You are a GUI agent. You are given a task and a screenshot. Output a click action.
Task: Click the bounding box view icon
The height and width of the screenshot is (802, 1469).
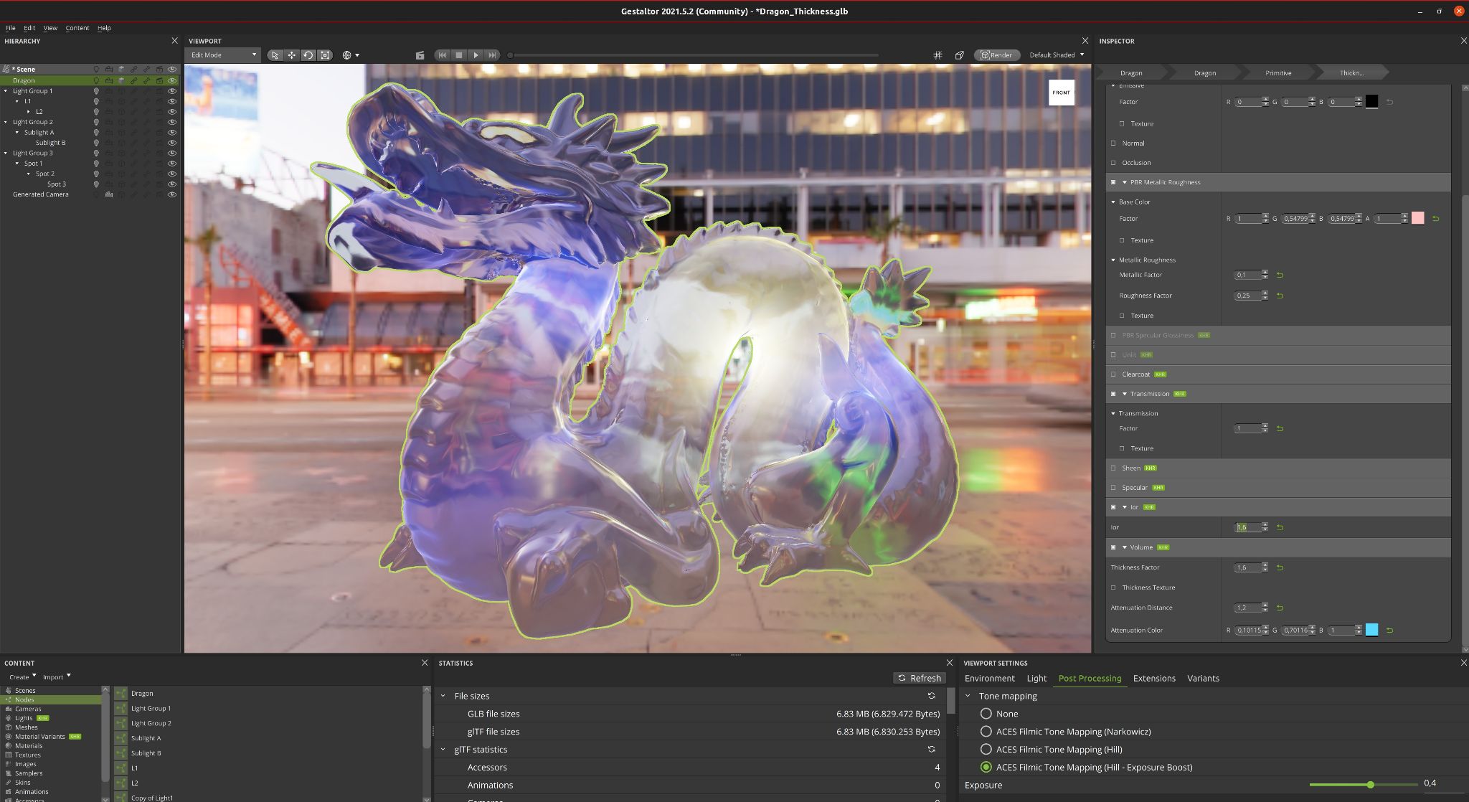[959, 55]
